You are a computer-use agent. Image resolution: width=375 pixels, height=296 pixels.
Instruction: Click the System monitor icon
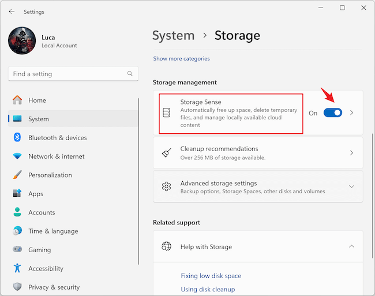click(x=17, y=119)
